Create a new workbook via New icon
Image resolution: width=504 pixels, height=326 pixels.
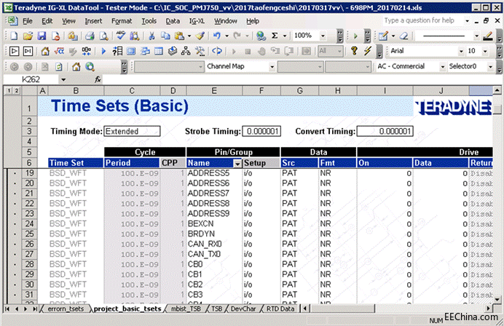coord(14,36)
